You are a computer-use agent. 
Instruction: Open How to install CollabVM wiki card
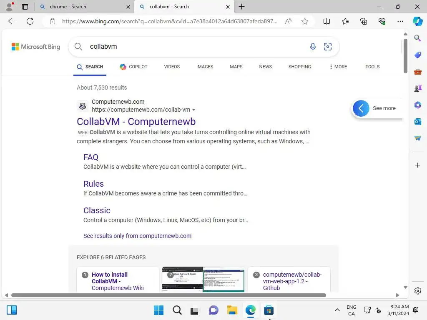coord(118,280)
